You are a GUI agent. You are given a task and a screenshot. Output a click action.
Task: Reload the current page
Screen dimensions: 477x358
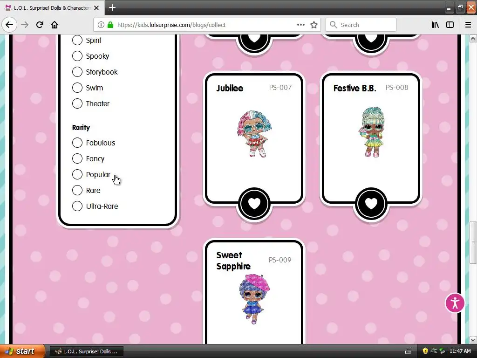pyautogui.click(x=40, y=25)
